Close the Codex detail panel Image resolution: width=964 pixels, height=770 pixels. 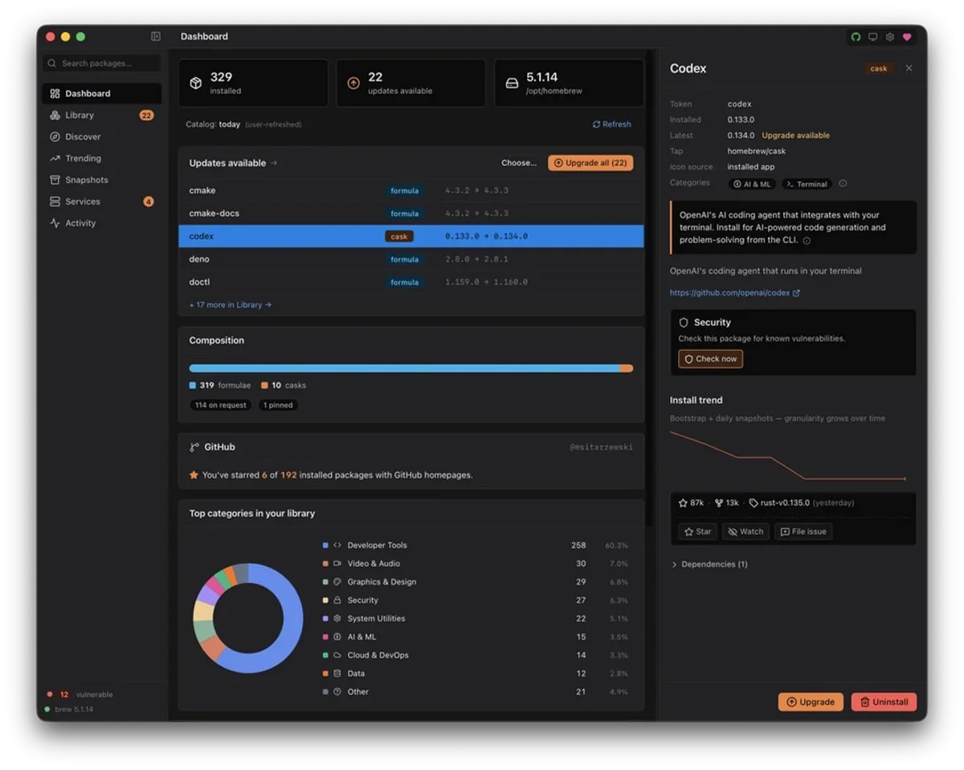[x=909, y=68]
